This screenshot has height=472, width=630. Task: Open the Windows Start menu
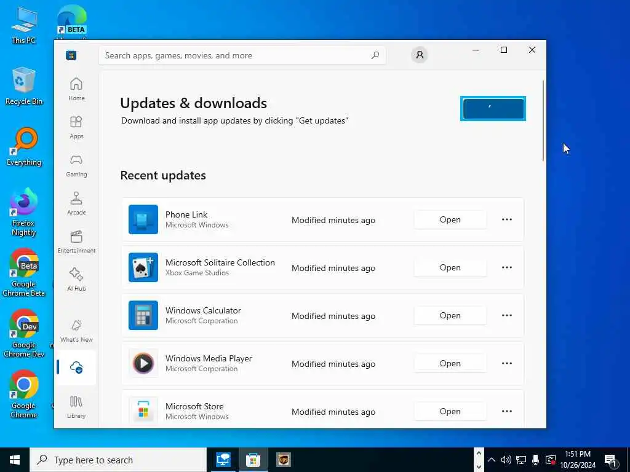[15, 460]
